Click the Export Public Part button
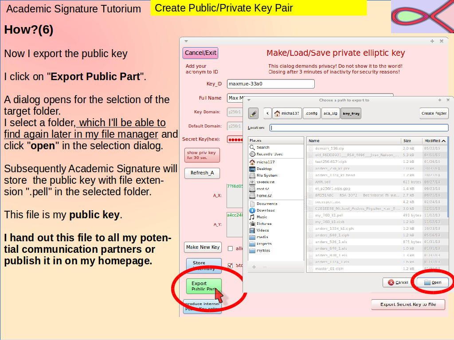Image resolution: width=454 pixels, height=340 pixels. pos(204,286)
